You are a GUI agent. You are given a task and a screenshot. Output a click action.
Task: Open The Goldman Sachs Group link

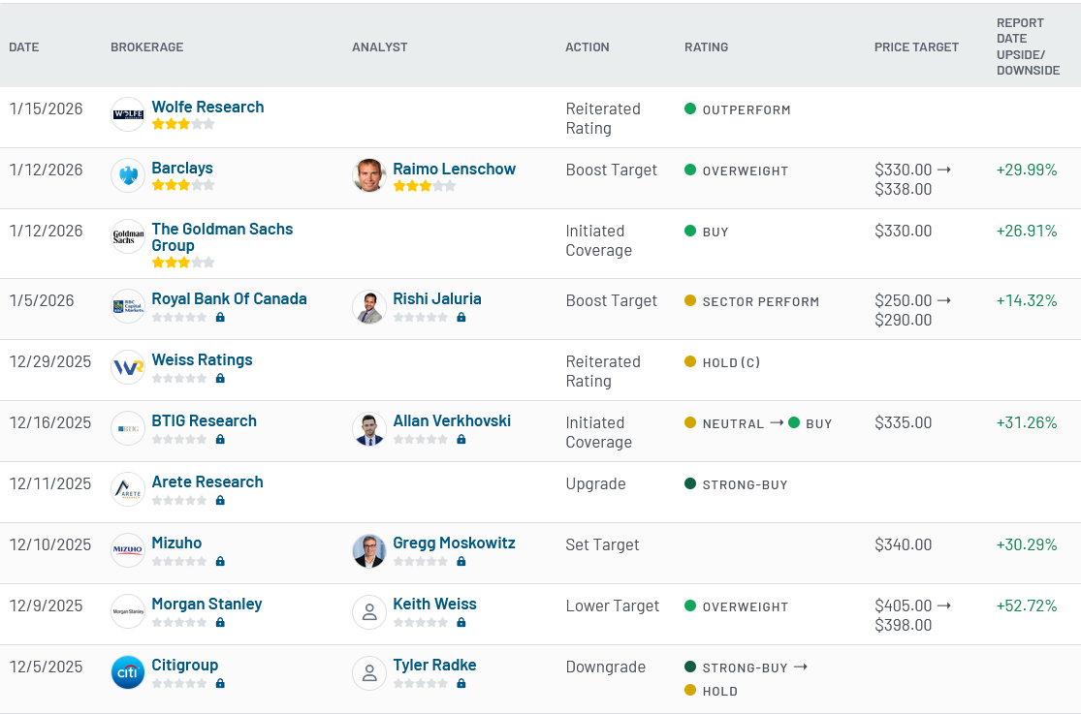222,237
